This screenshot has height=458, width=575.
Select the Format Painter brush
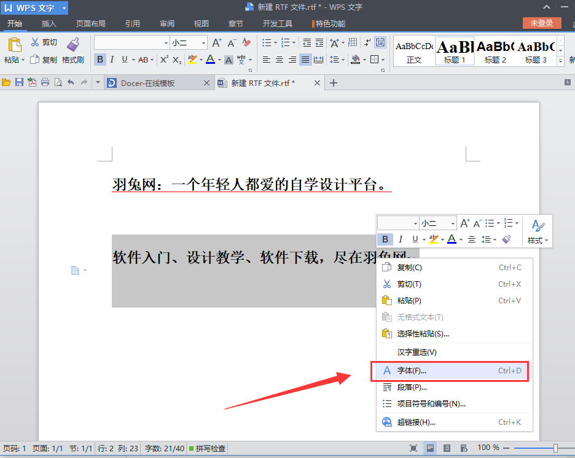(x=73, y=45)
